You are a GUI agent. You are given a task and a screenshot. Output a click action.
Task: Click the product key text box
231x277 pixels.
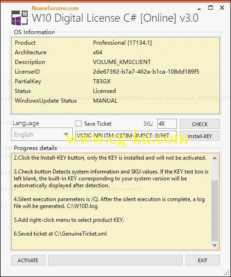[126, 135]
